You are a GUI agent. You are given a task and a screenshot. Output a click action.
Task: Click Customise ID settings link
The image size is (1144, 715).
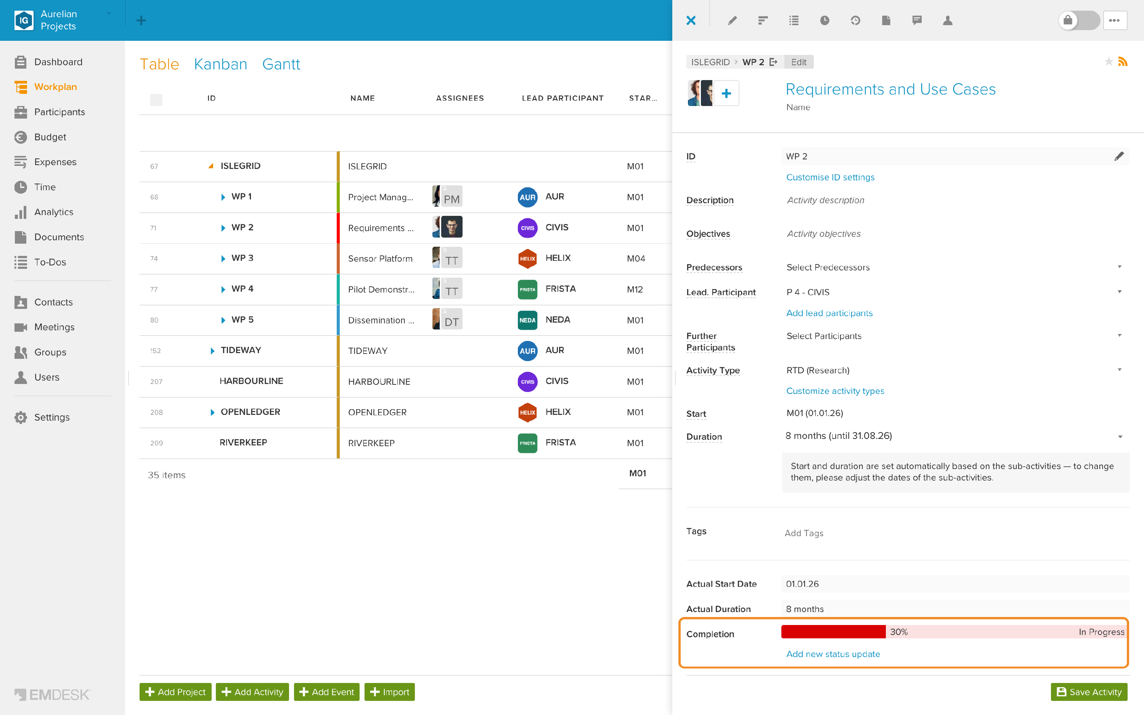point(830,177)
